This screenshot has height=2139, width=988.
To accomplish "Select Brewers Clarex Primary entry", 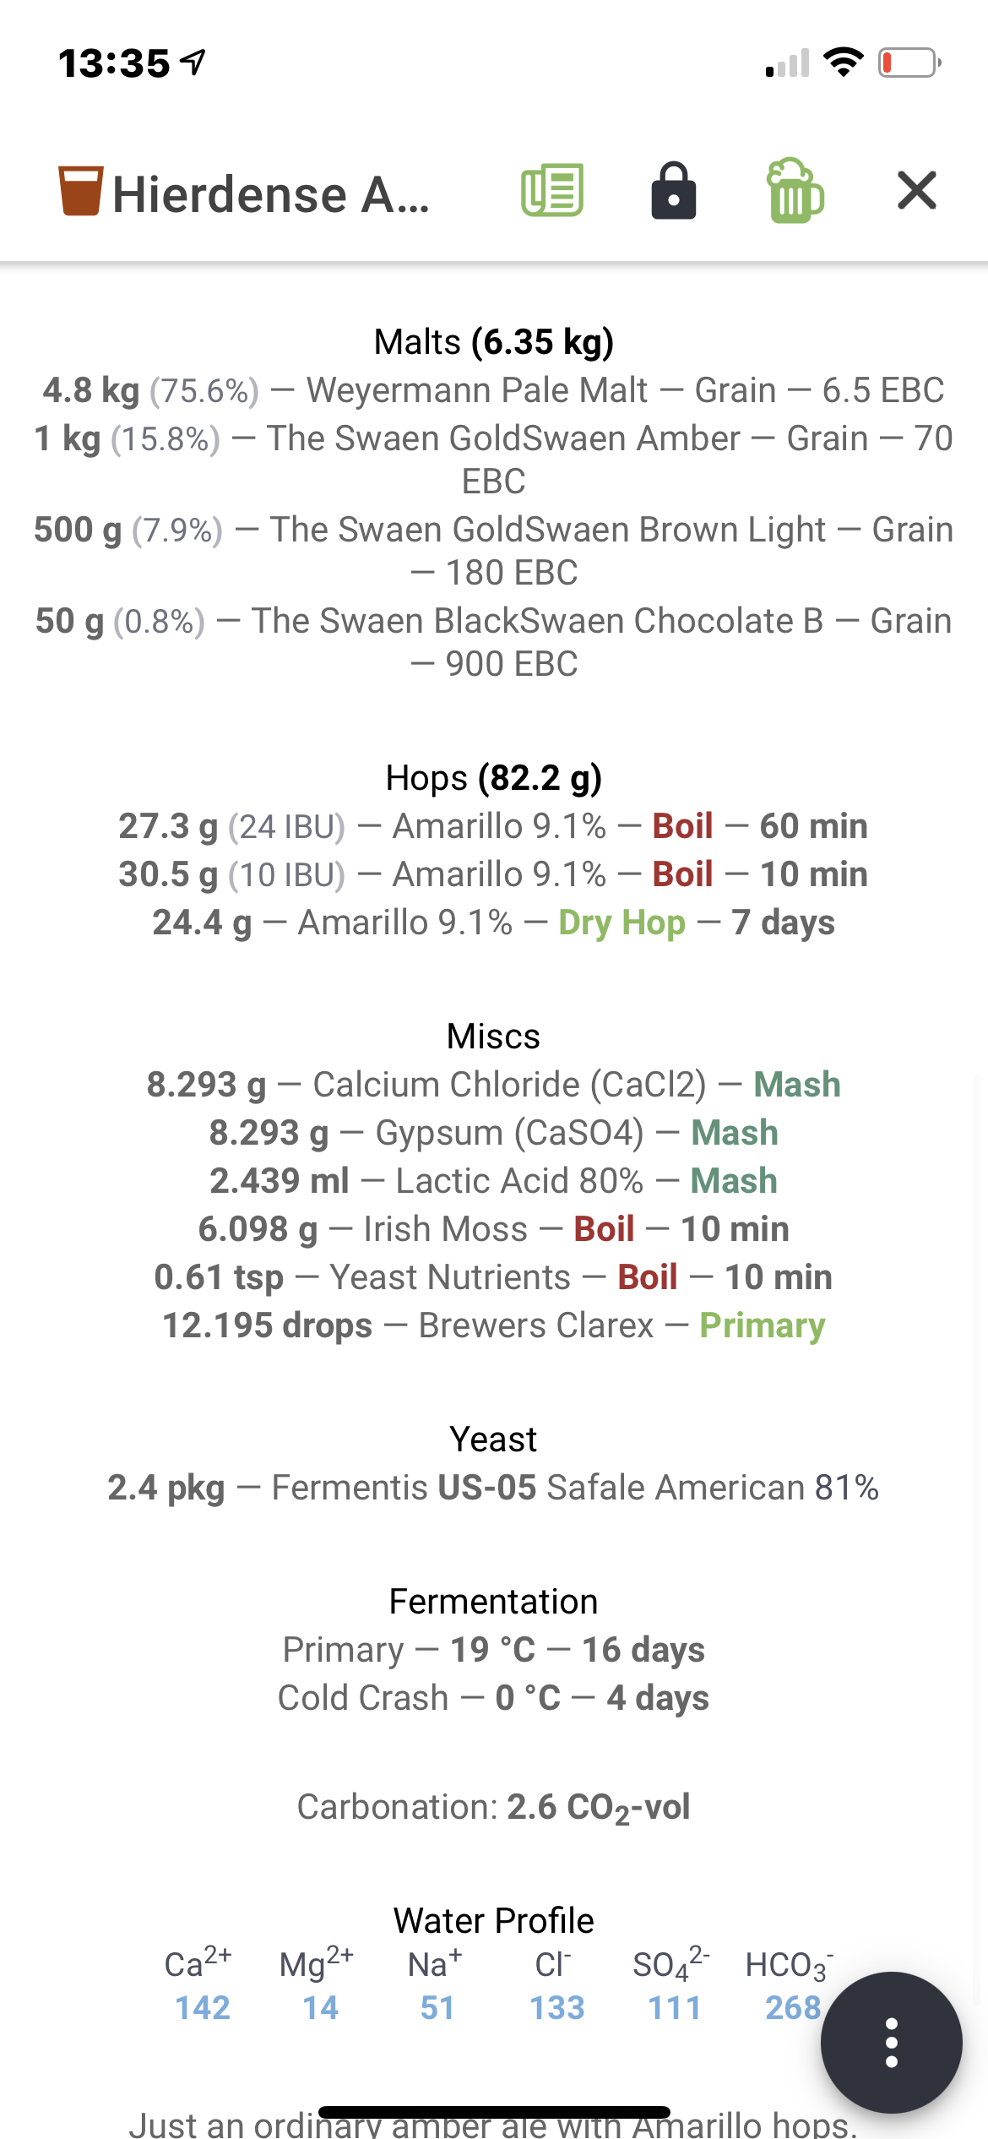I will click(494, 1325).
